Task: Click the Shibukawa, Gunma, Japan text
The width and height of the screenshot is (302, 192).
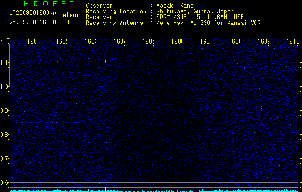Action: pos(195,12)
